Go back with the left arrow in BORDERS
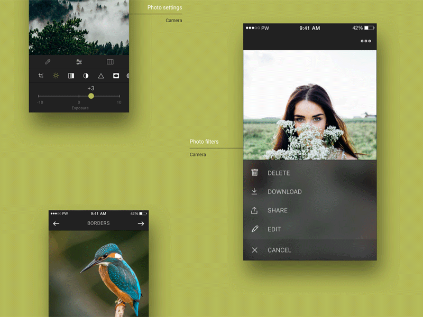This screenshot has width=423, height=317. click(x=56, y=223)
